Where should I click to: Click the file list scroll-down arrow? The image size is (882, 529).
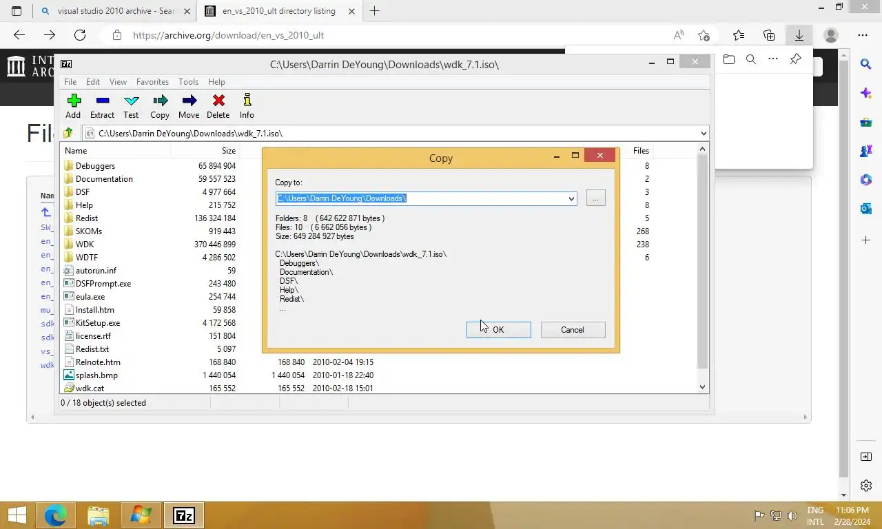click(703, 387)
